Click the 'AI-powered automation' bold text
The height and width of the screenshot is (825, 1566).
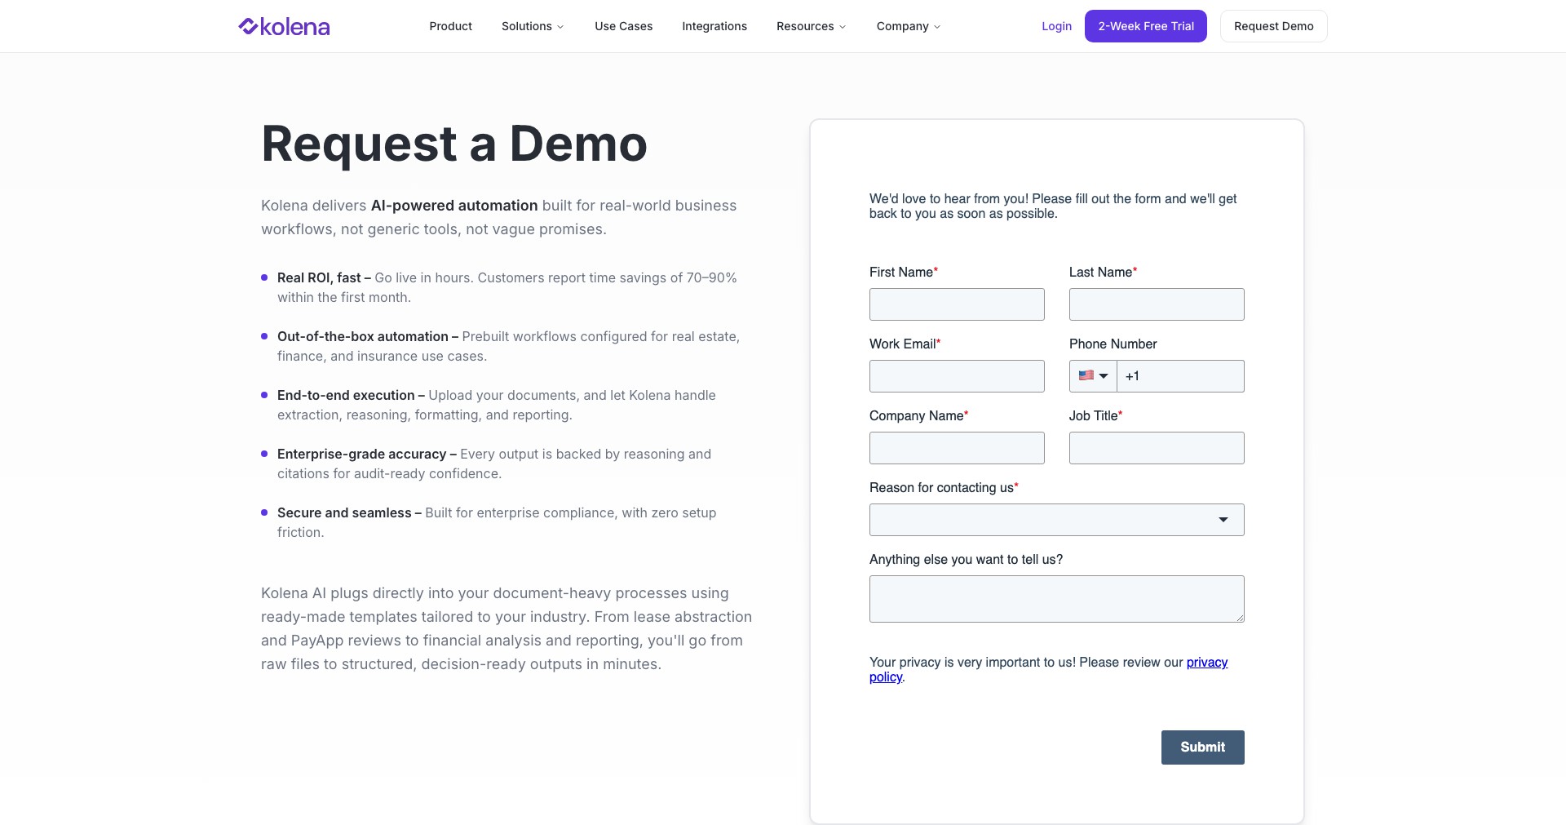[x=454, y=206]
